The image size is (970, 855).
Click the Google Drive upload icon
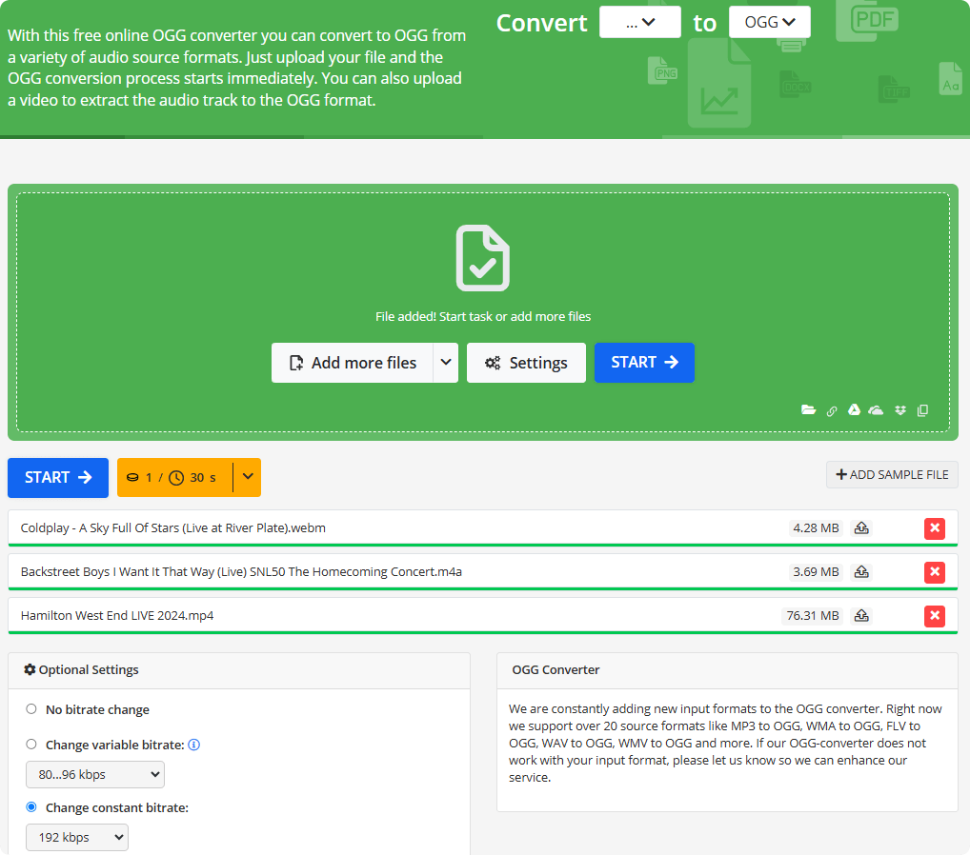pos(855,410)
